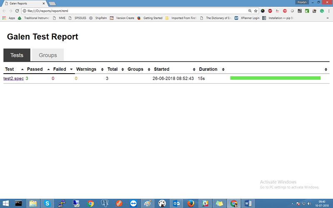The image size is (333, 208).
Task: Open TeamViewer from the taskbar
Action: point(133,203)
